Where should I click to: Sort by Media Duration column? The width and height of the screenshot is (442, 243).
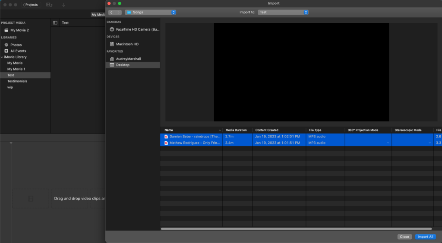coord(236,130)
